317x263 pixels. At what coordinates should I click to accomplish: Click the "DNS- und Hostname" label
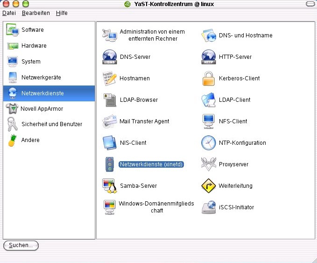point(246,36)
